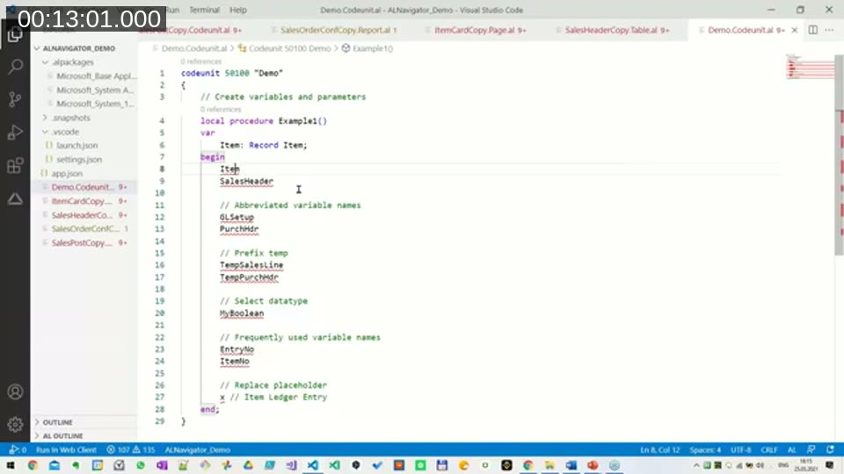844x474 pixels.
Task: Open SalesOrderConfC... file in explorer tree
Action: [85, 229]
